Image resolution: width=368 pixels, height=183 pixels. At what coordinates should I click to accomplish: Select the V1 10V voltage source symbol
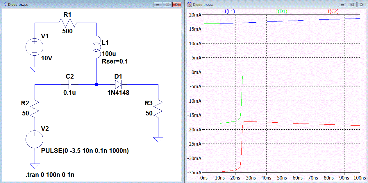coord(34,47)
